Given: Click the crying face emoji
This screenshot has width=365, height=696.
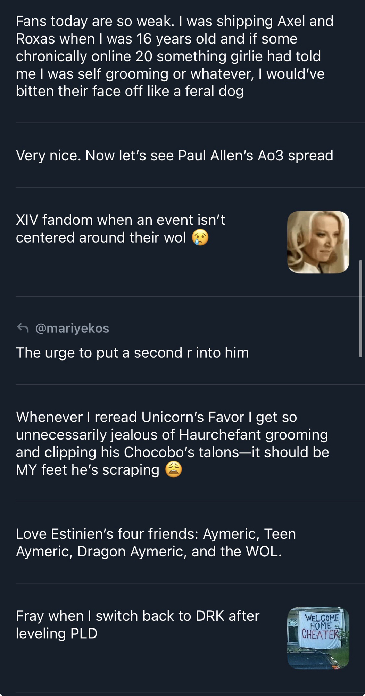Looking at the screenshot, I should 200,238.
